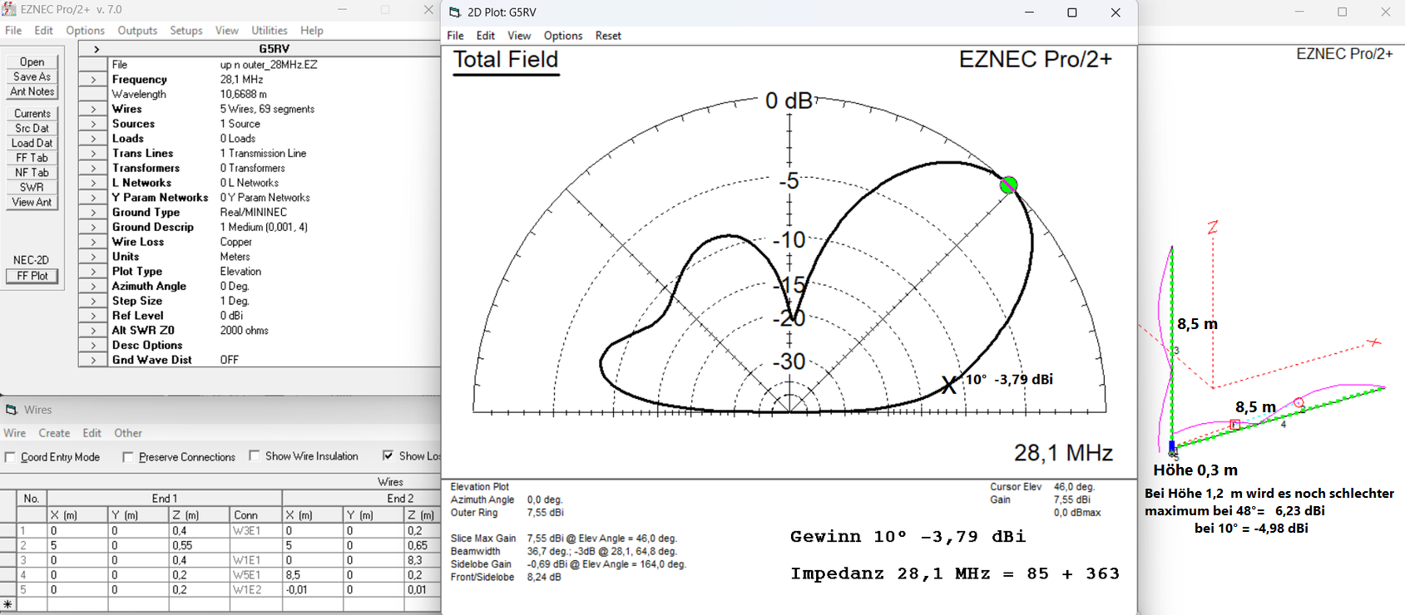The width and height of the screenshot is (1405, 615).
Task: Maximize the 2D Plot: G5RV window
Action: 1072,12
